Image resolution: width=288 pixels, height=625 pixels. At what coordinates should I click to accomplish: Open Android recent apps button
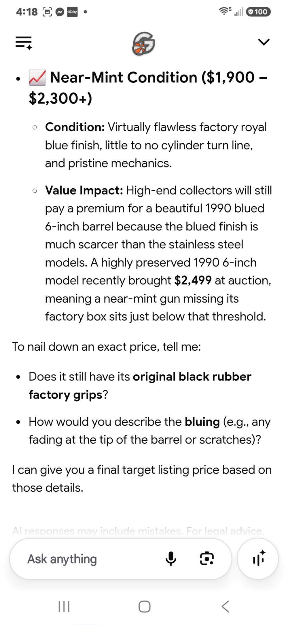(64, 607)
